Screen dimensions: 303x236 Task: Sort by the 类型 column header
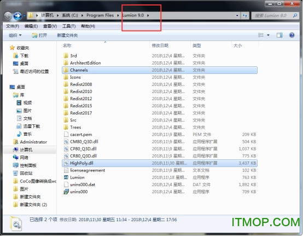[x=197, y=45]
